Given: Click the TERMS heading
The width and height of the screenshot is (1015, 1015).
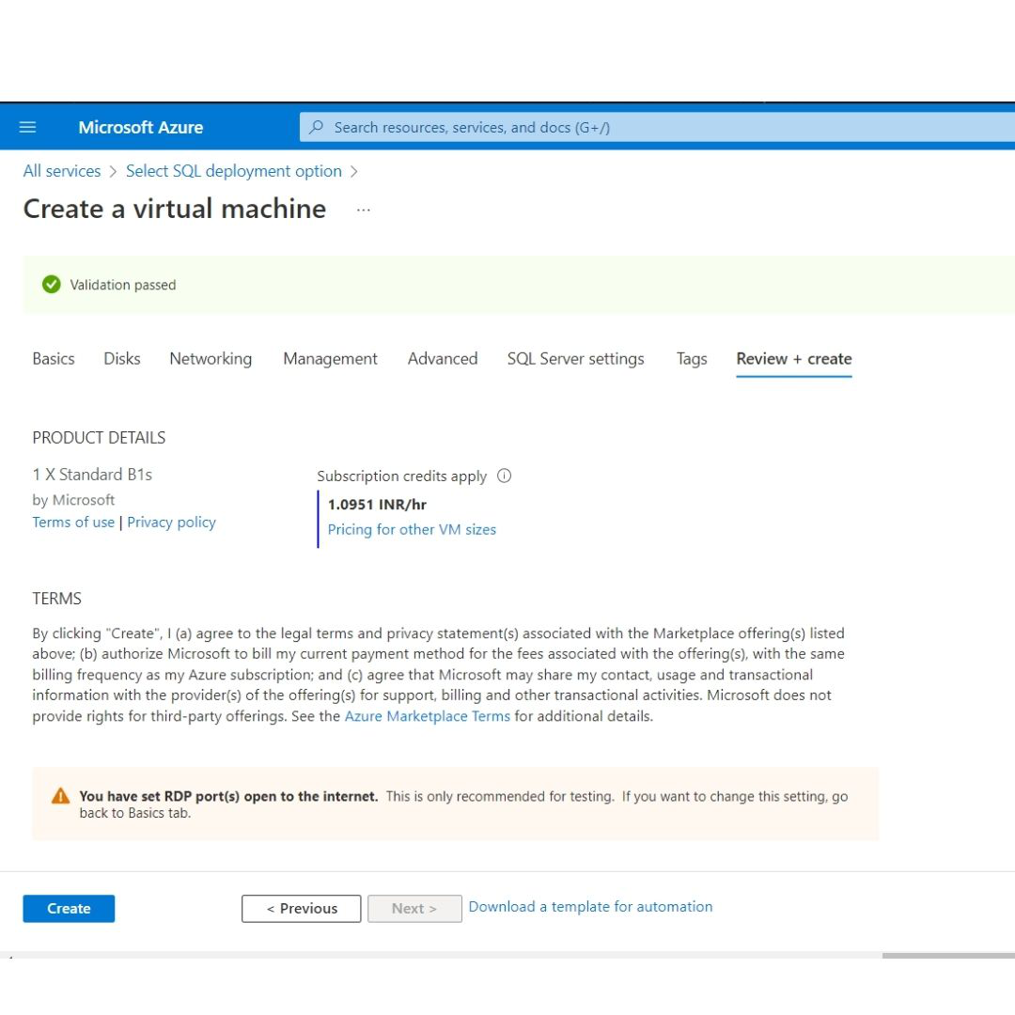Looking at the screenshot, I should click(57, 598).
